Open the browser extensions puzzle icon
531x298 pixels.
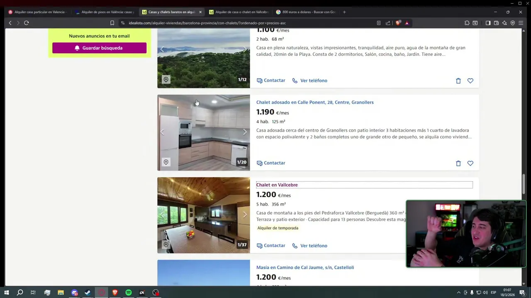(x=467, y=23)
